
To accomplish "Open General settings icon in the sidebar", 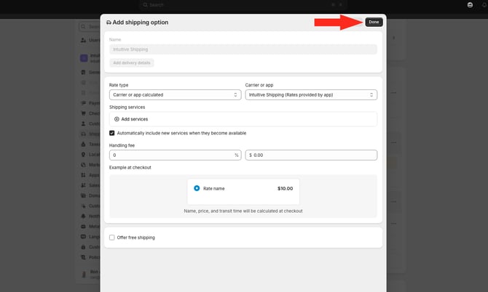I will (83, 73).
